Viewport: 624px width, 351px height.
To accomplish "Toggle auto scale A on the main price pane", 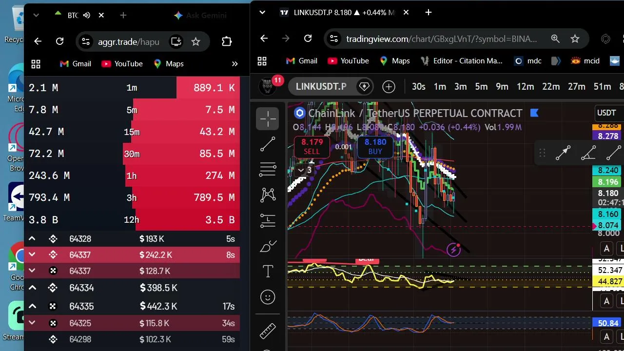I will click(x=606, y=249).
